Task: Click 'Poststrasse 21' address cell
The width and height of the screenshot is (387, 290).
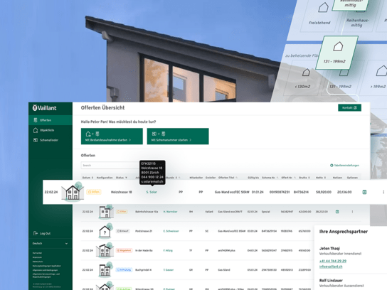Action: (x=144, y=231)
